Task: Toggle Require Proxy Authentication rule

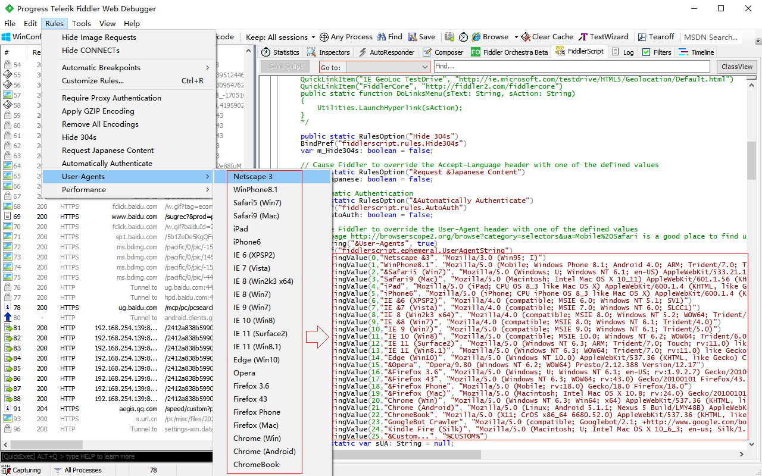Action: (x=128, y=98)
